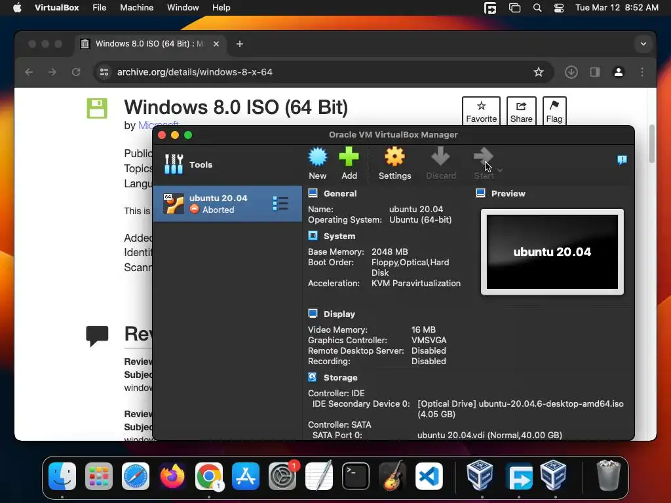Viewport: 671px width, 503px height.
Task: Select the Windows 8.0 ISO browser tab
Action: [x=149, y=44]
